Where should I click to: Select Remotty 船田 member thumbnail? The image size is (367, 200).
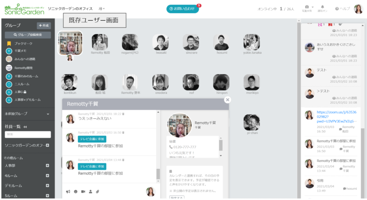pyautogui.click(x=100, y=42)
